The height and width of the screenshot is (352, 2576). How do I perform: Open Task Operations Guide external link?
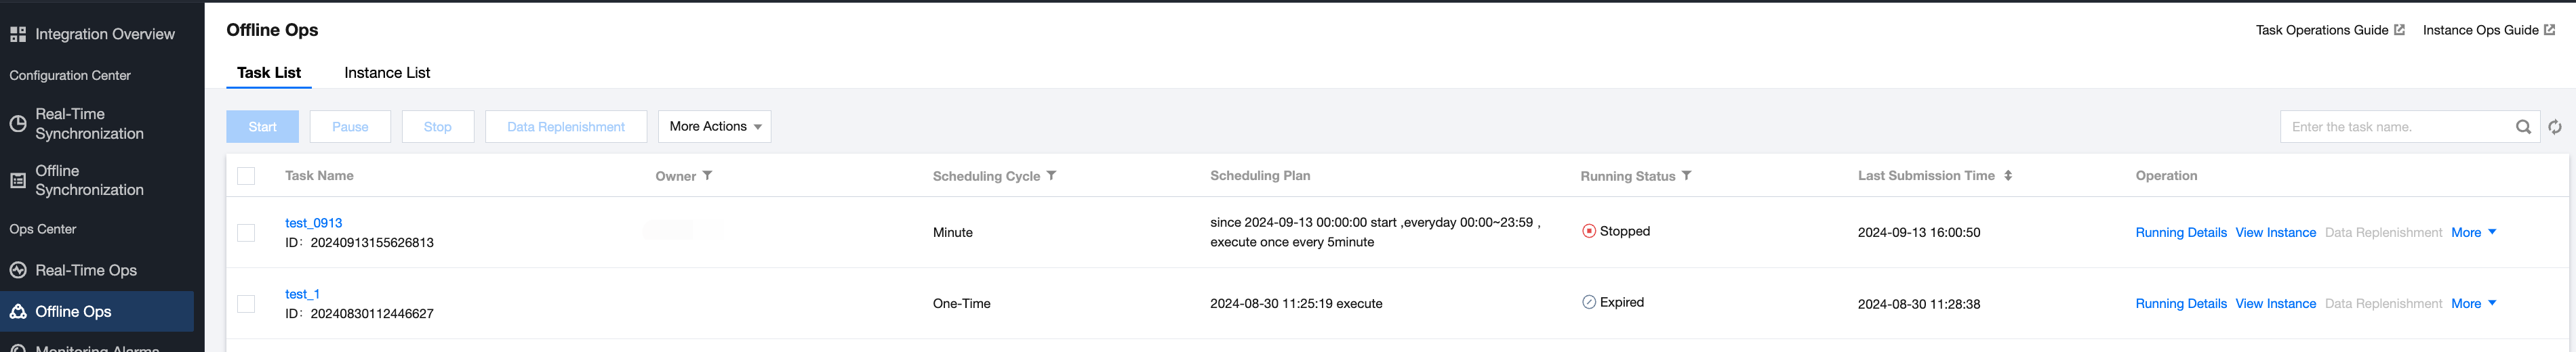pyautogui.click(x=2329, y=30)
